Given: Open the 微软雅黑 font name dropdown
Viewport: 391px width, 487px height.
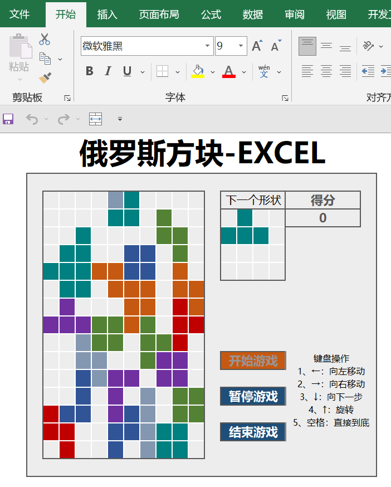Looking at the screenshot, I should click(x=207, y=46).
